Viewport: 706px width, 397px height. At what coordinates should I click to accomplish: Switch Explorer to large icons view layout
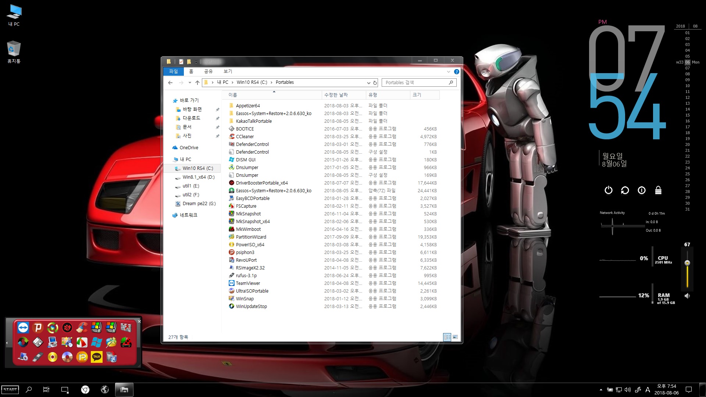pyautogui.click(x=455, y=337)
